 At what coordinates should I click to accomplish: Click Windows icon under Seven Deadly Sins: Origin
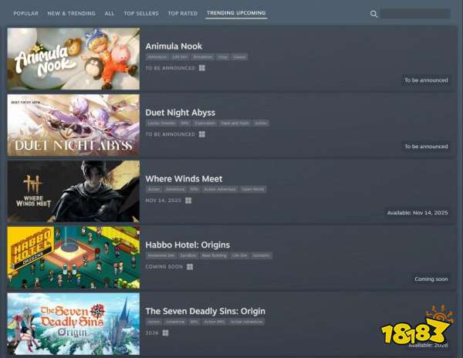(x=167, y=333)
